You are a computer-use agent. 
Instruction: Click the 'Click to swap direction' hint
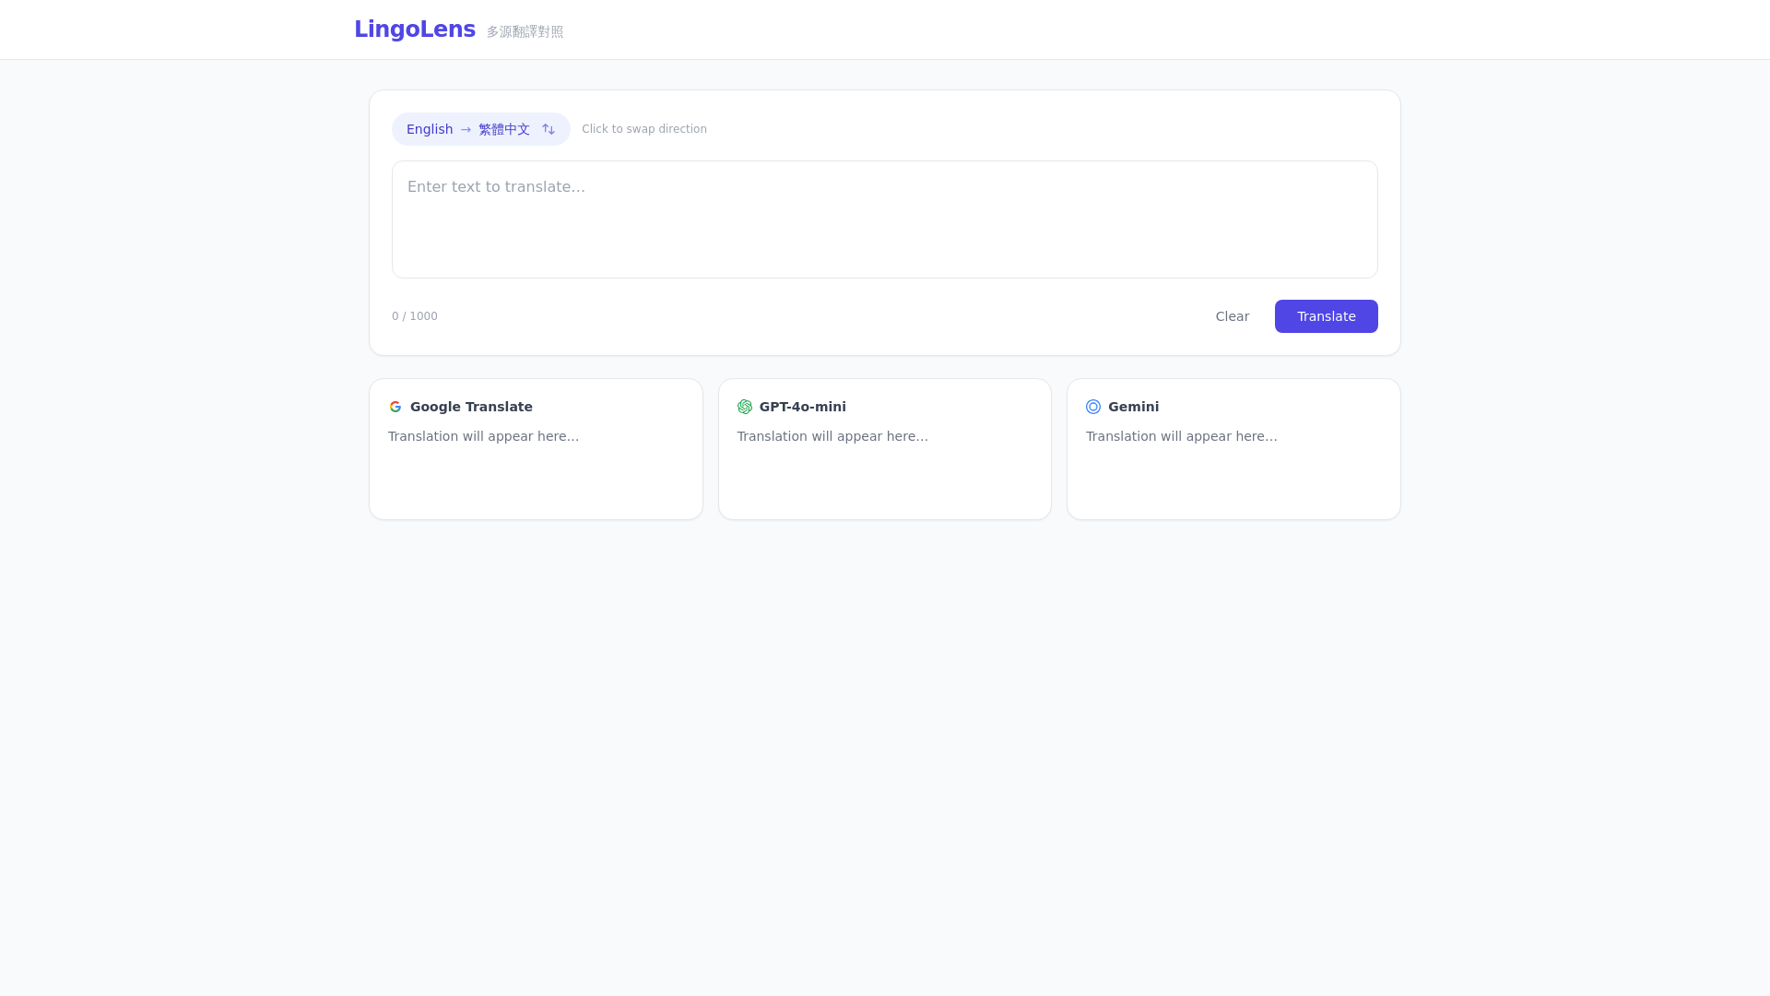[644, 129]
